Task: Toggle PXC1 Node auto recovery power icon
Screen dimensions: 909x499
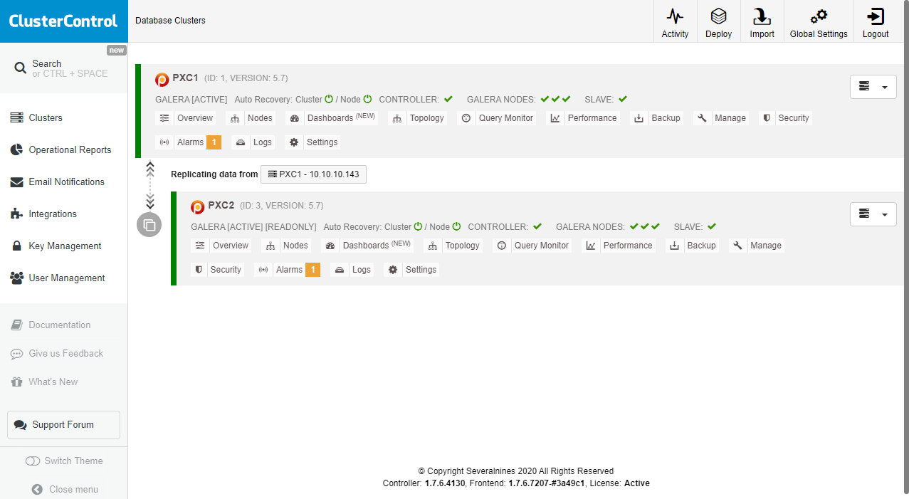Action: click(368, 99)
